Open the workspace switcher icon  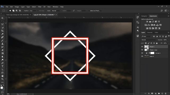(x=166, y=11)
